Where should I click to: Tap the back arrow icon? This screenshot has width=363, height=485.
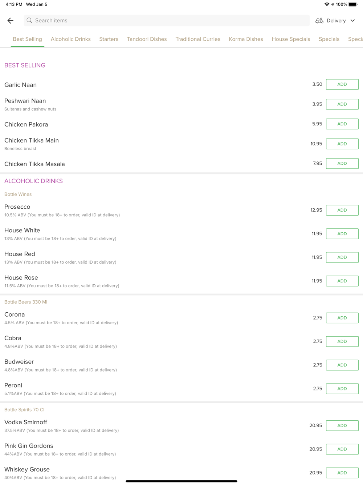click(10, 21)
